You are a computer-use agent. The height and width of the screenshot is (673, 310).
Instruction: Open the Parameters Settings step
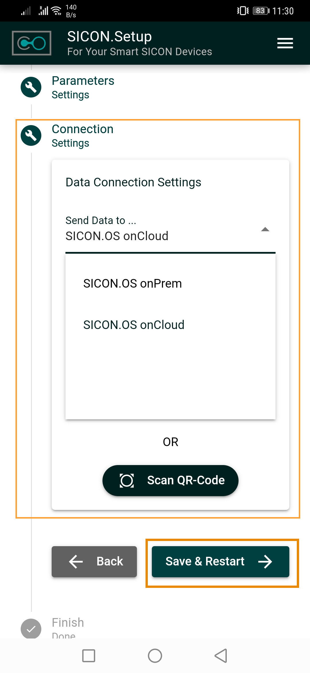(83, 87)
